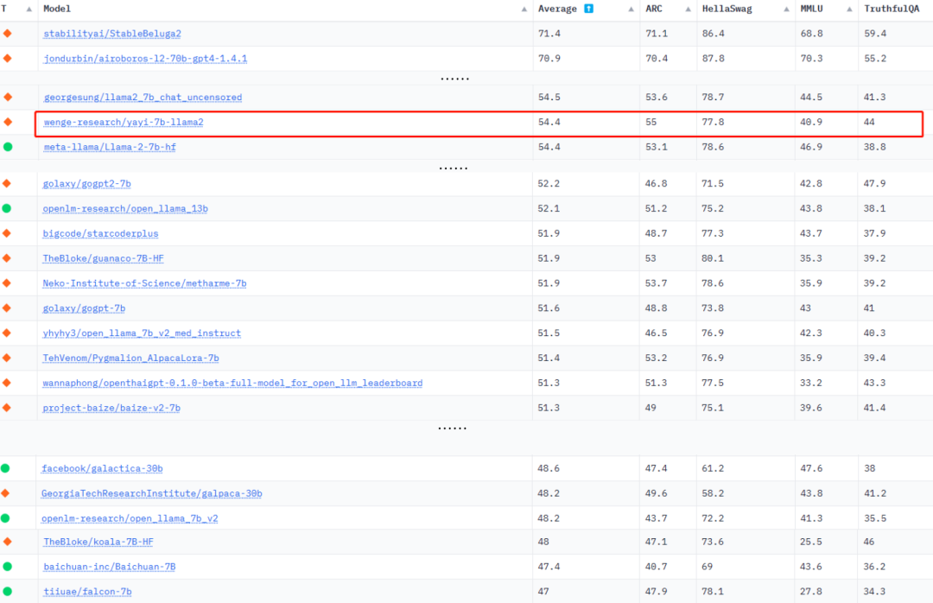This screenshot has height=603, width=933.
Task: Open the bigcode/starcoderplus model link
Action: pyautogui.click(x=100, y=234)
